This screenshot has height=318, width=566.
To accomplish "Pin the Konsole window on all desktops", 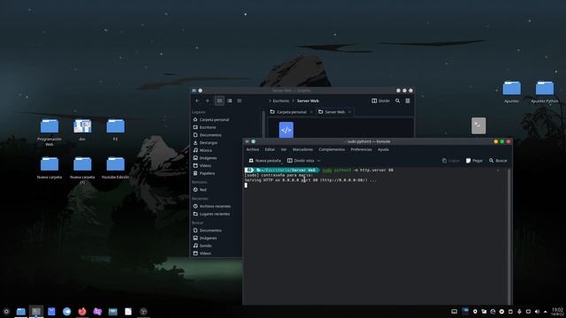I will [x=253, y=141].
